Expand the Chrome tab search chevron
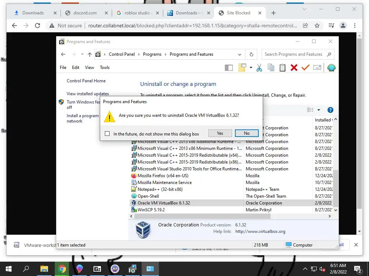 click(x=304, y=9)
